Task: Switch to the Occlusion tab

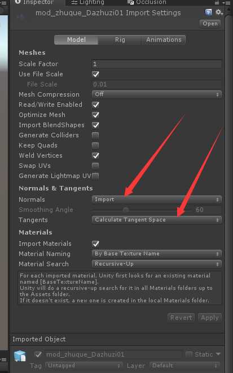Action: click(147, 2)
